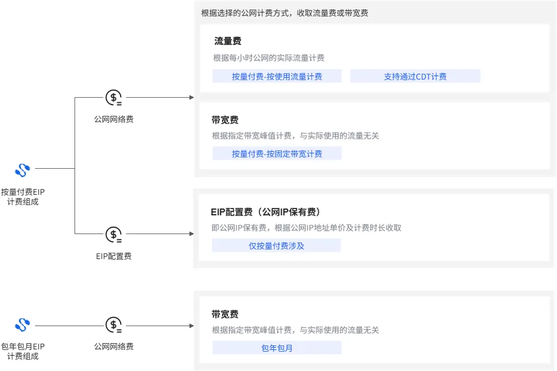
Task: Click the dollar icon in the 包年包月EIP row
Action: [114, 326]
